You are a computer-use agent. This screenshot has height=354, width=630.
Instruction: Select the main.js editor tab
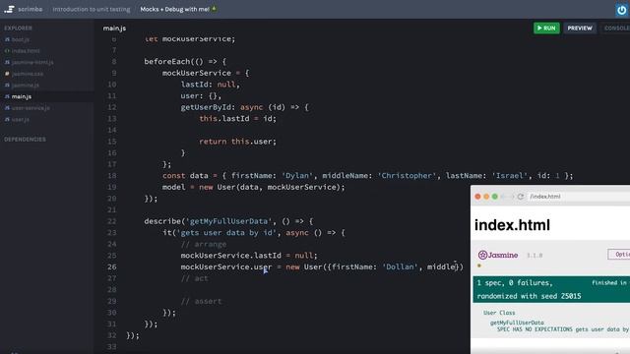point(114,29)
